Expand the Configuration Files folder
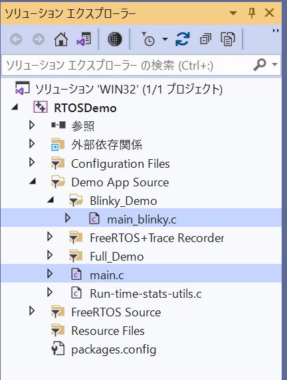Viewport: 287px width, 380px height. [32, 162]
